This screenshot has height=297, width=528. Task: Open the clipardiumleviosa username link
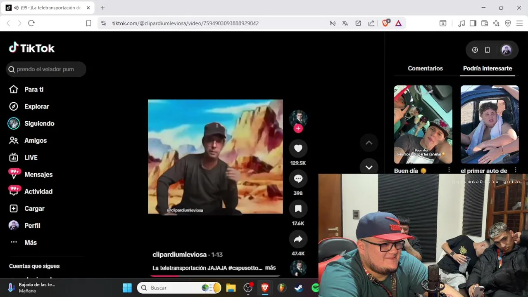(179, 255)
